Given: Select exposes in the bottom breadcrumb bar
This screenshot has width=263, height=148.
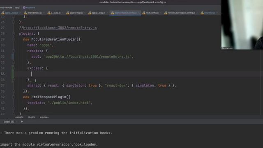Looking at the screenshot, I should (44, 117).
